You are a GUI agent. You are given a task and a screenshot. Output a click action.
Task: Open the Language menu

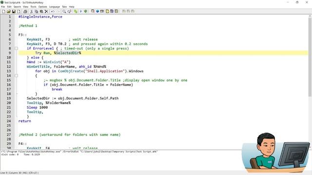[54, 7]
